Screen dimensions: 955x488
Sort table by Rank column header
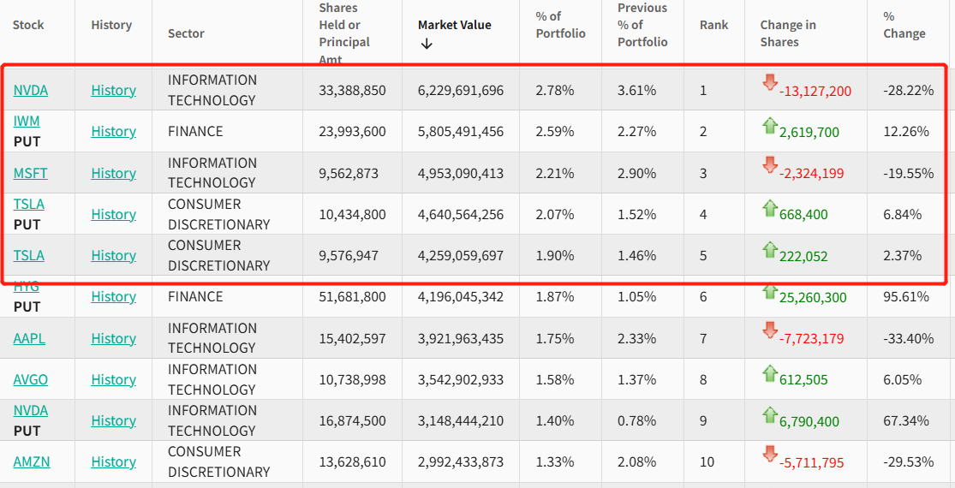pos(713,25)
